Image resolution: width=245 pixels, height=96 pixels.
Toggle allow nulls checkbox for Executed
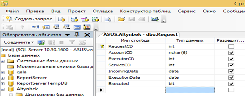[x=231, y=84]
